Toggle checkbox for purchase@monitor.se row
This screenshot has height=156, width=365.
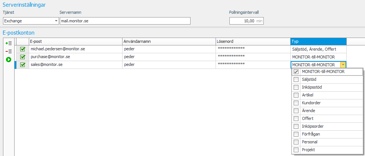tap(22, 57)
